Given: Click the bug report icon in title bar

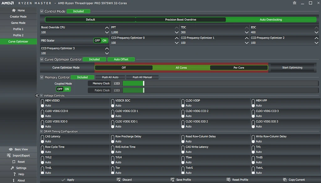Looking at the screenshot, I should [295, 3].
